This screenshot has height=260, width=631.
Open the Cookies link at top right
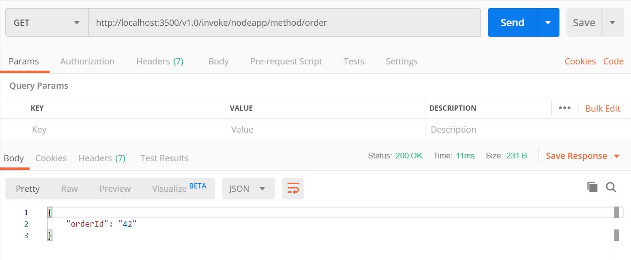(580, 61)
